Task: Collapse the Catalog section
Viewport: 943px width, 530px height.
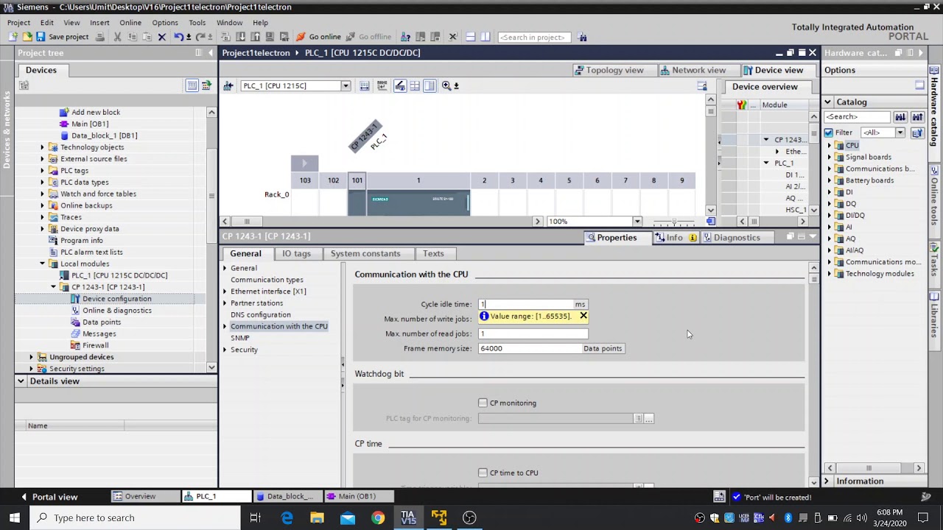Action: point(828,102)
